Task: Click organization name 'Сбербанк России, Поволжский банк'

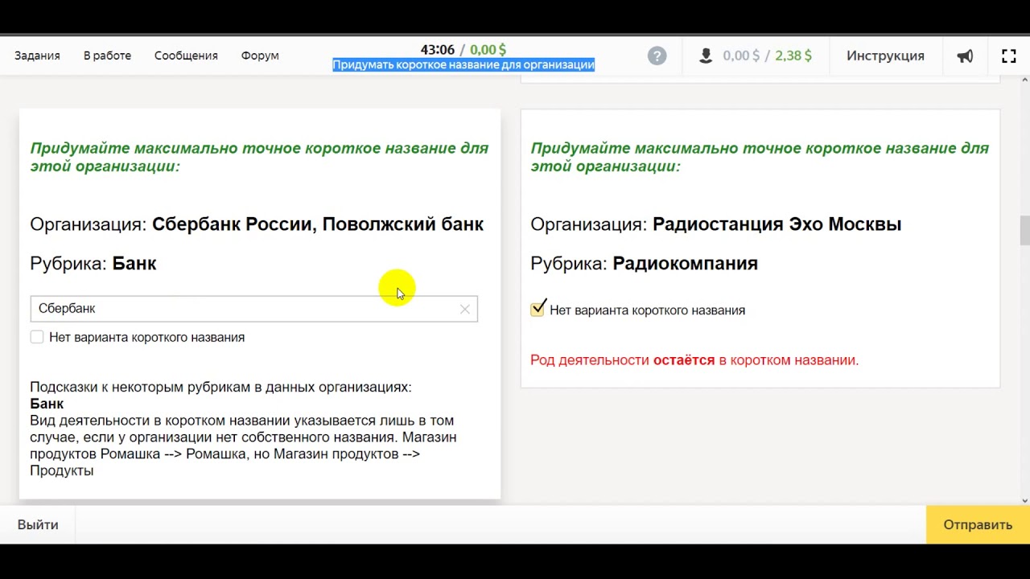Action: 318,224
